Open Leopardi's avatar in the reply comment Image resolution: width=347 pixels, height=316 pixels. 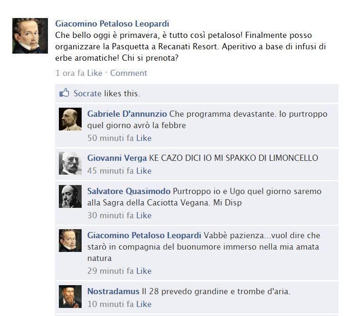tap(70, 241)
